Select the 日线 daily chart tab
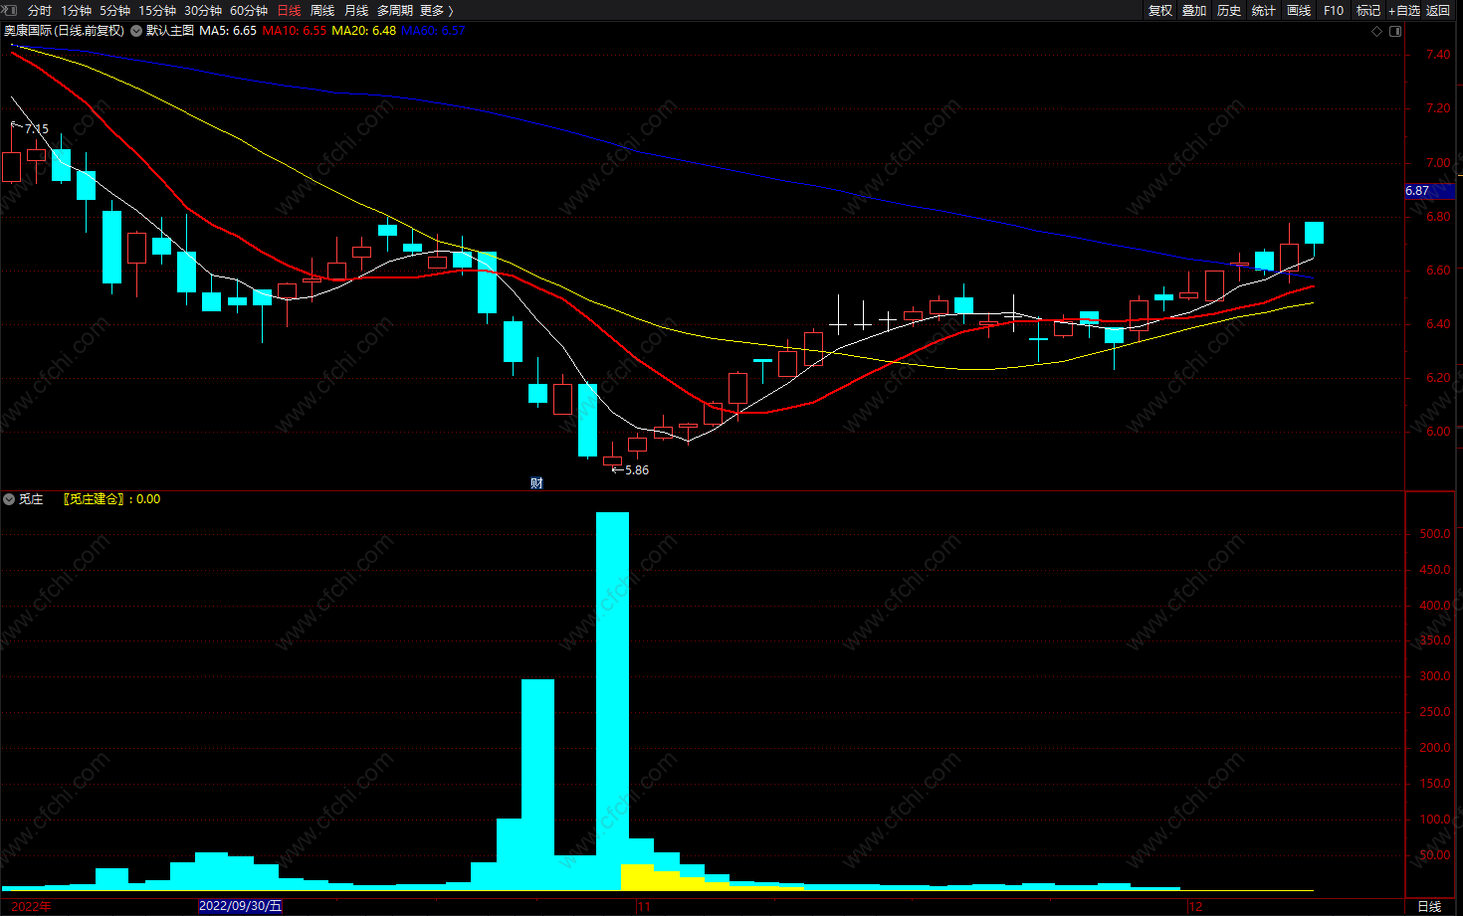Screen dimensions: 1463x916 [289, 10]
